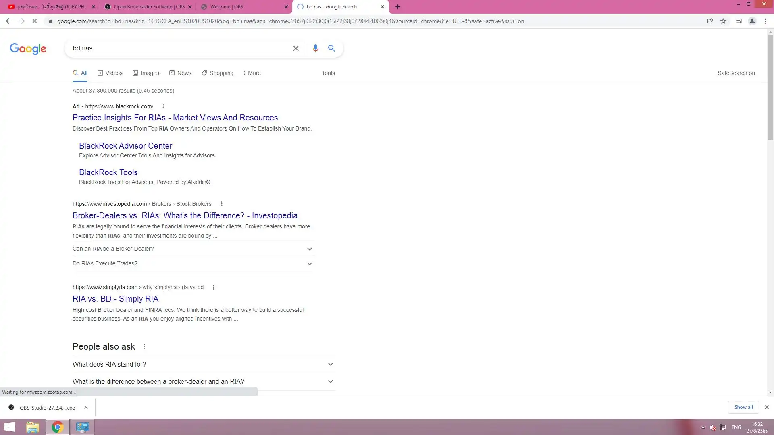Stop page loading with the X button
This screenshot has width=774, height=435.
tap(35, 21)
